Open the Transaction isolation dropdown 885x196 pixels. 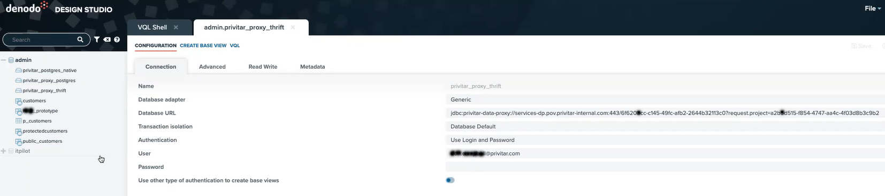coord(665,126)
